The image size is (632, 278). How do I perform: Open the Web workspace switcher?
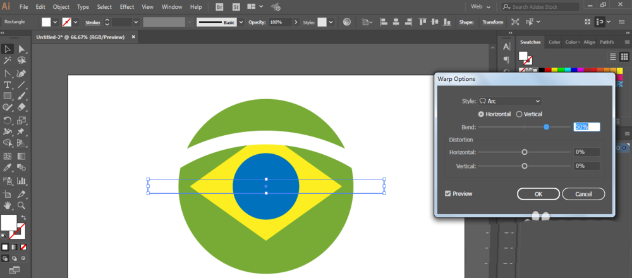pyautogui.click(x=481, y=7)
